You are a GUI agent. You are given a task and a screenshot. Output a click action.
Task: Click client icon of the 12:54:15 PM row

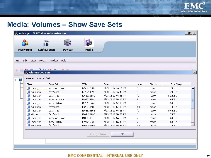28,103
